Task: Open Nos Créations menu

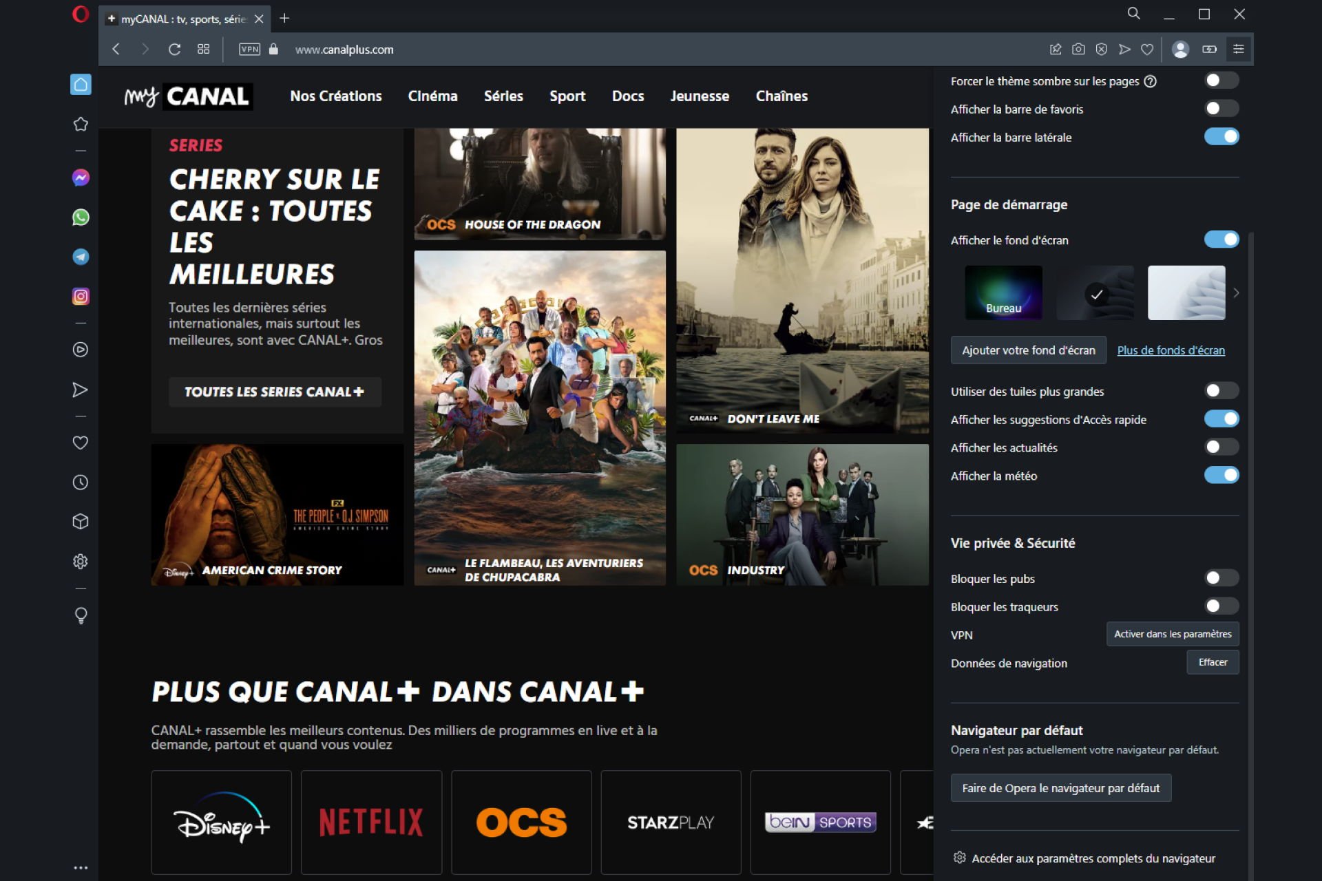Action: click(x=336, y=96)
